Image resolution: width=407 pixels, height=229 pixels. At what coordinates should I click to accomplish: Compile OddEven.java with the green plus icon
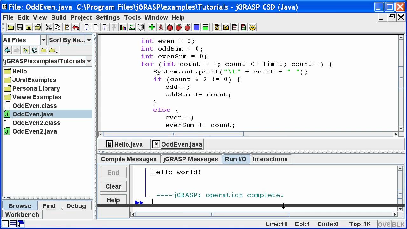[x=152, y=27]
